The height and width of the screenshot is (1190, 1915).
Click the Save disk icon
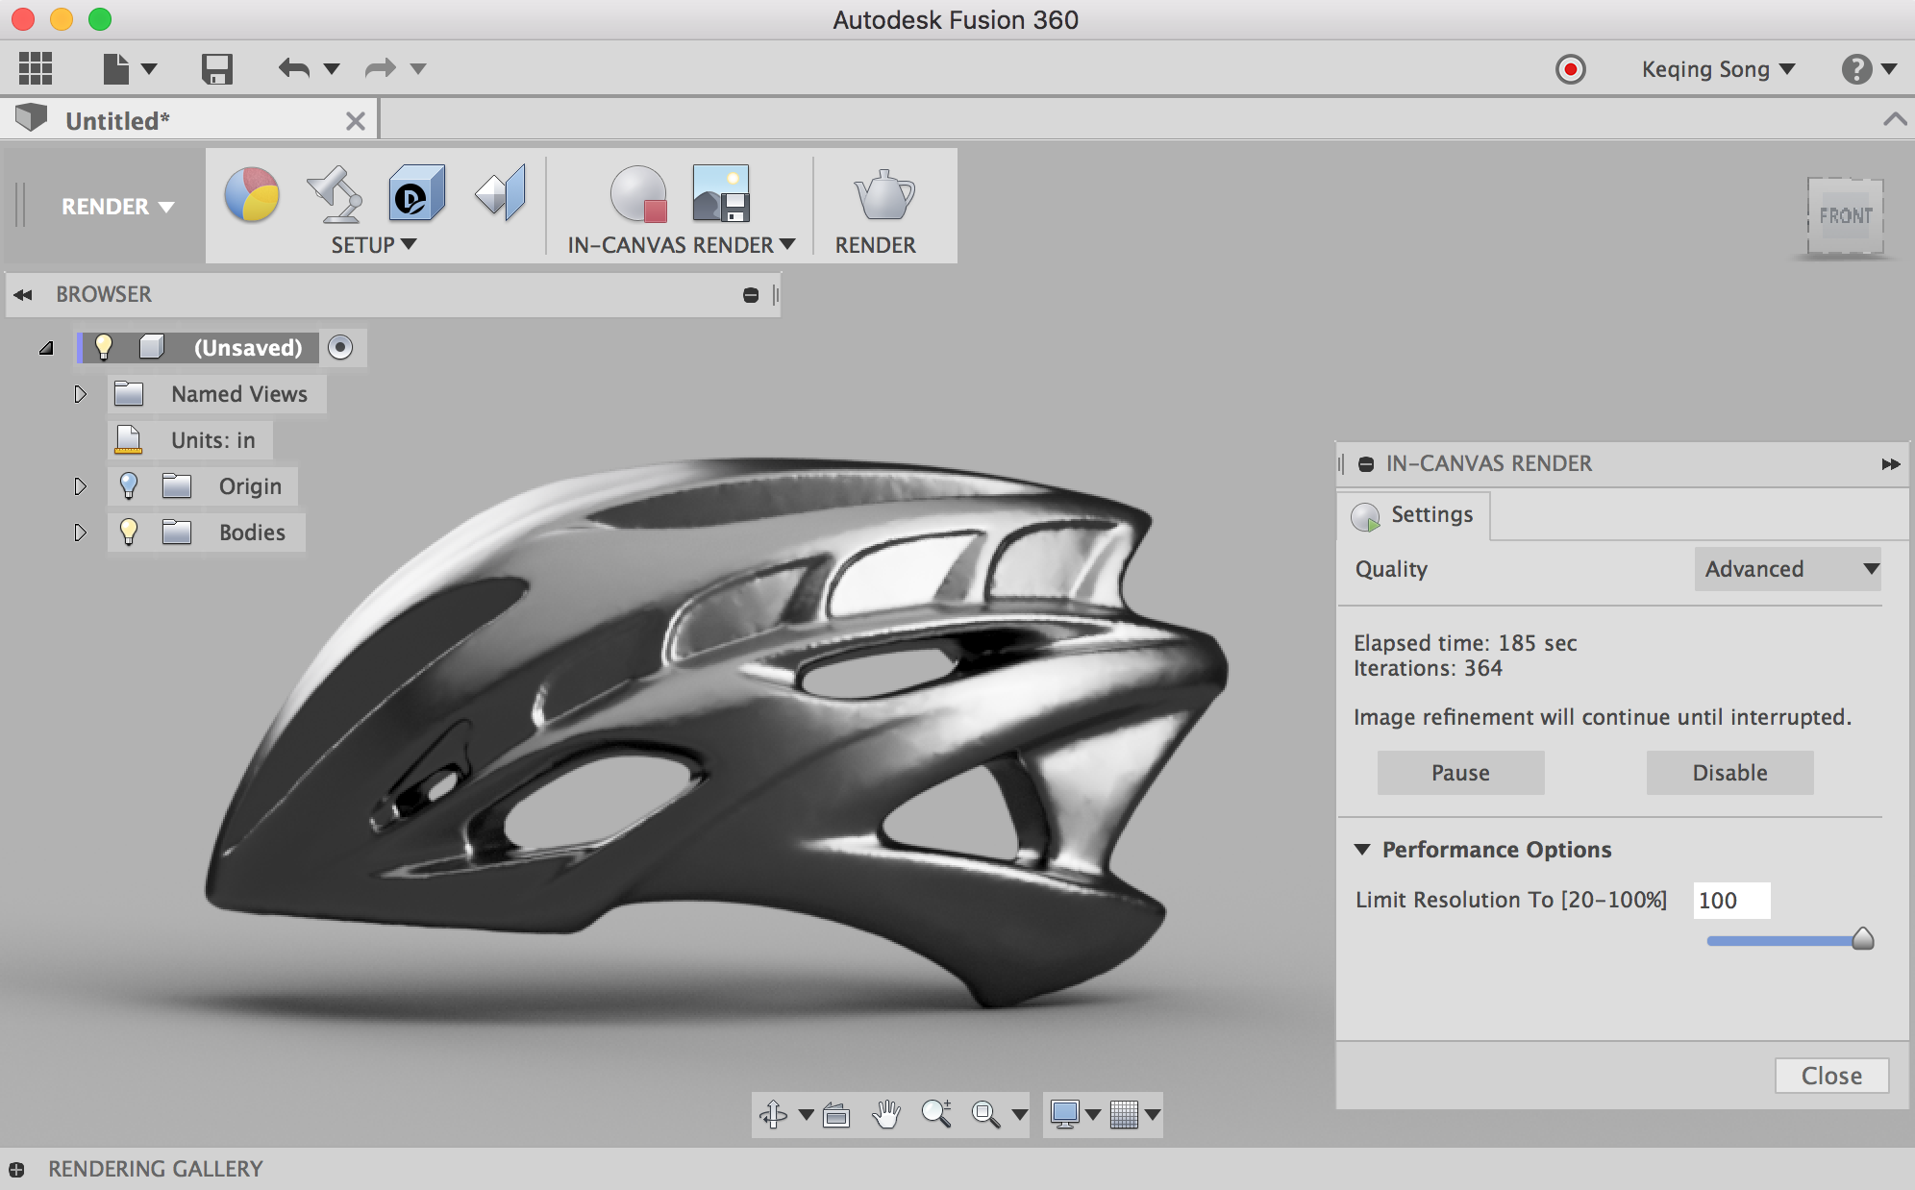pyautogui.click(x=217, y=69)
